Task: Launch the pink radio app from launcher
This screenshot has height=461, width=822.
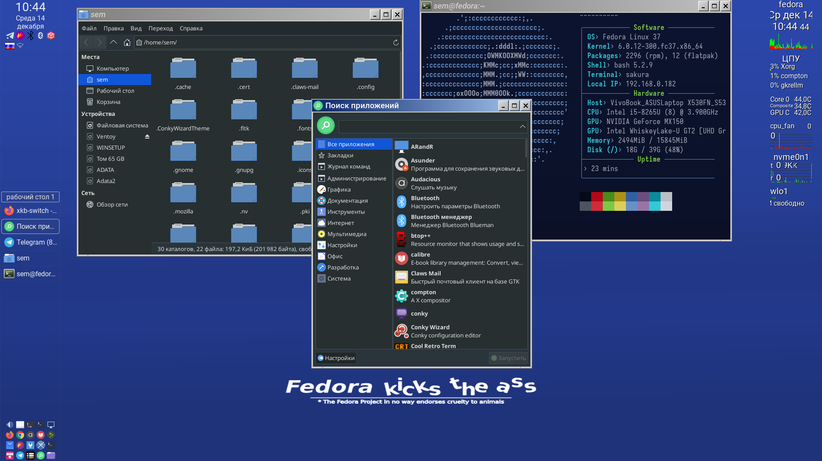Action: 9,455
